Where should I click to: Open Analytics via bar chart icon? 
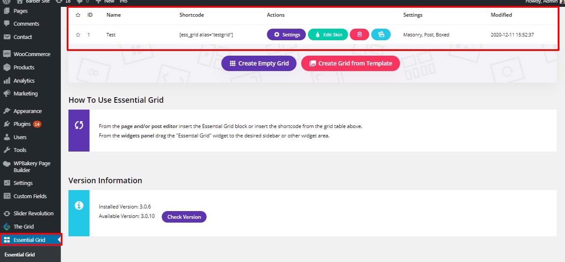point(7,80)
